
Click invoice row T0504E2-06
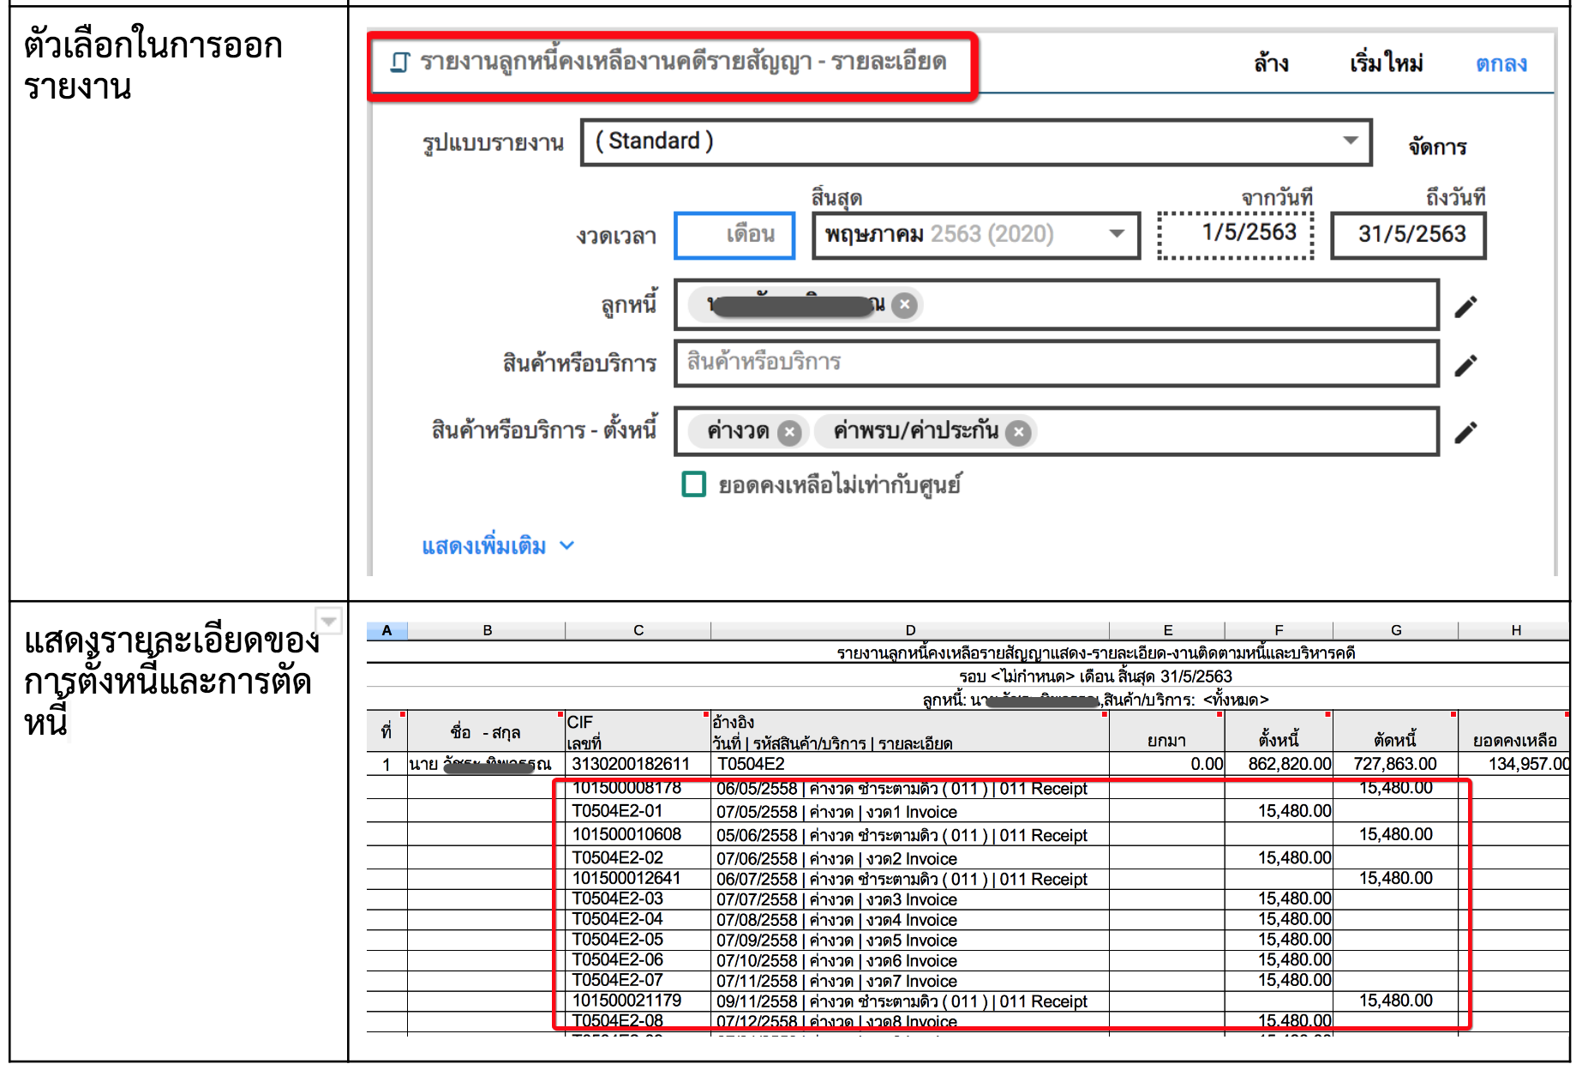coord(617,960)
